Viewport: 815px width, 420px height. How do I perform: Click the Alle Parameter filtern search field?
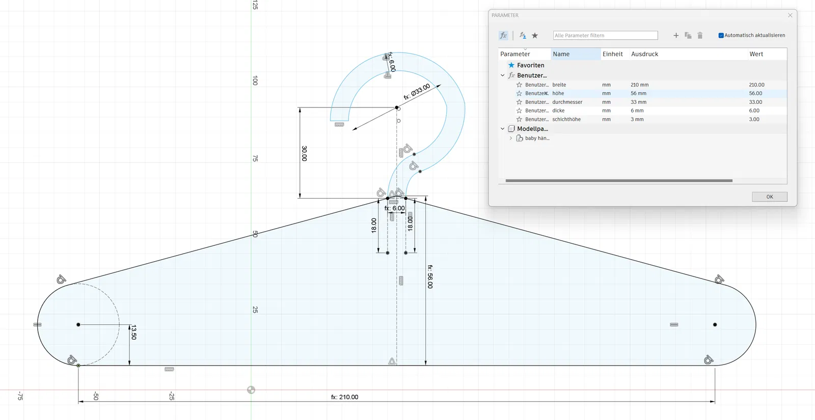point(606,35)
